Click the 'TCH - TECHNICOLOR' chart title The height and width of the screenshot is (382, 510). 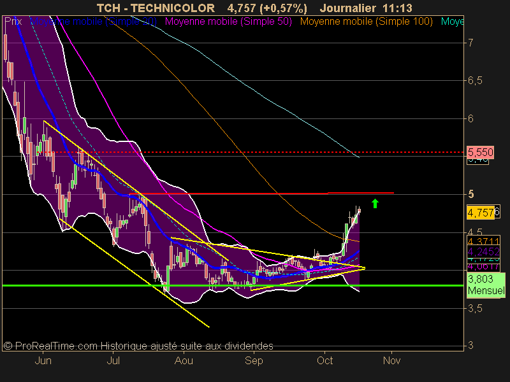(x=156, y=8)
